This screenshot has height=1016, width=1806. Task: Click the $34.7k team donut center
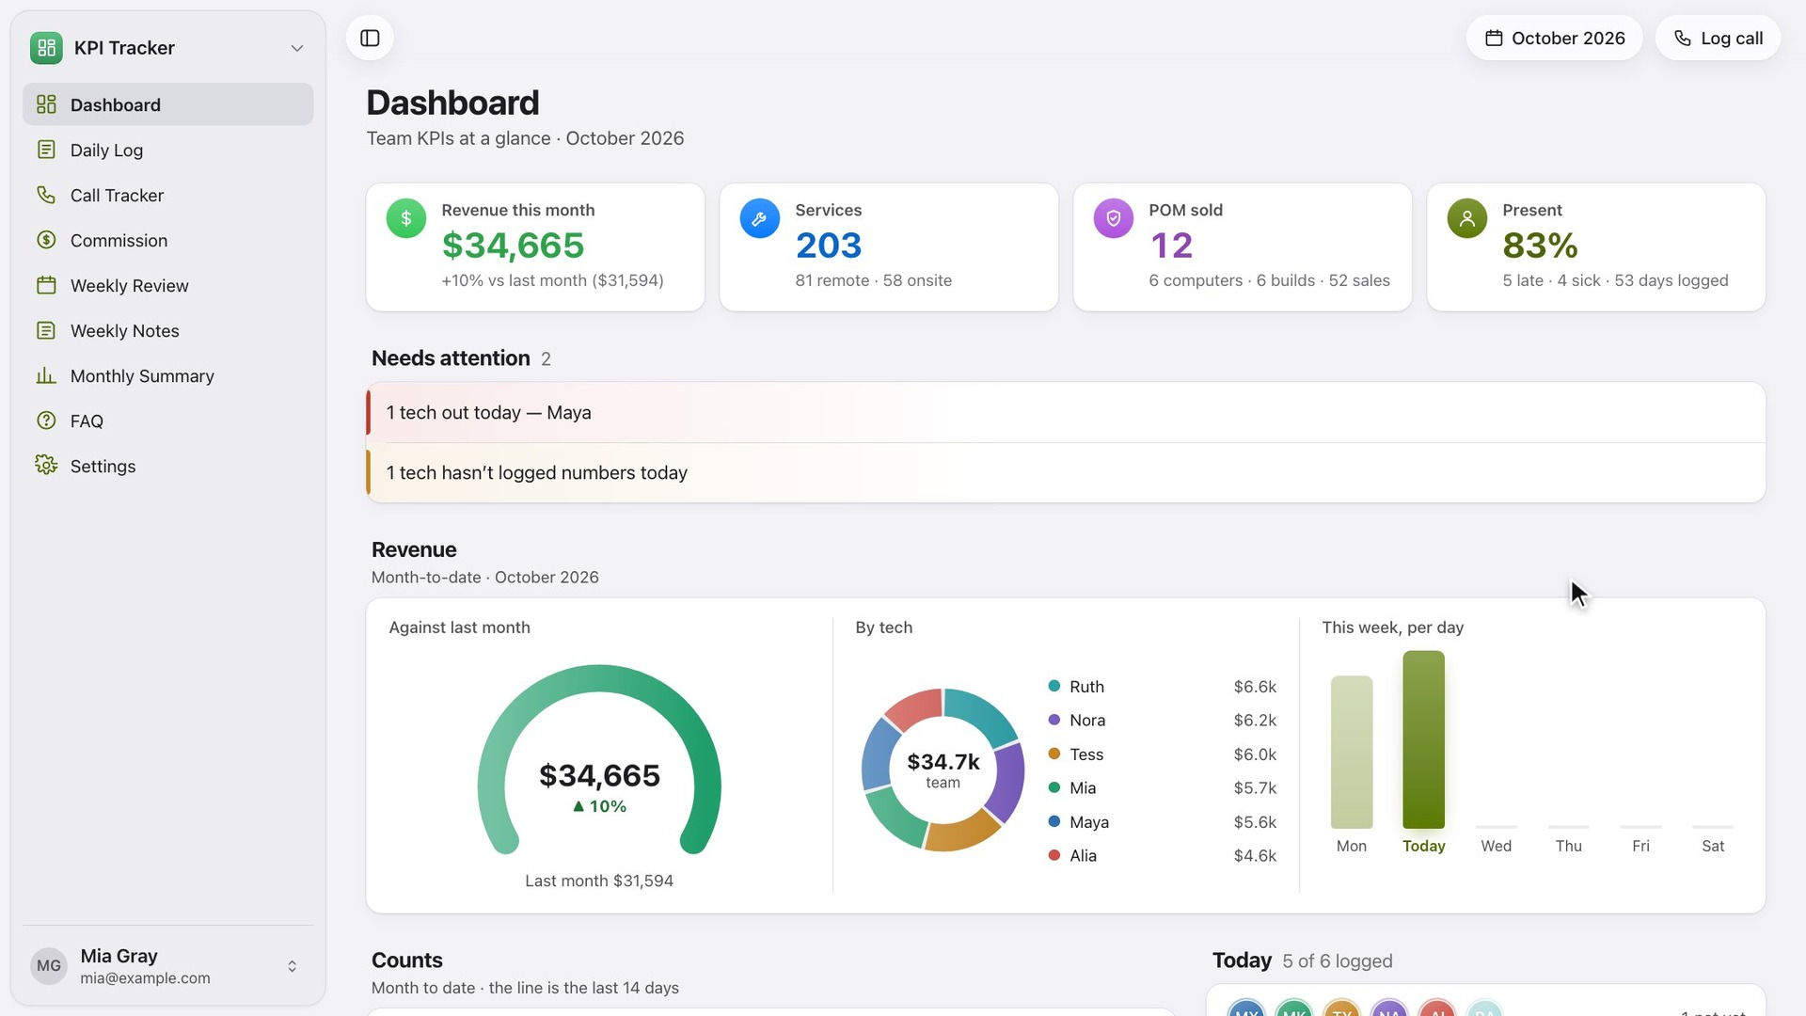pos(943,770)
